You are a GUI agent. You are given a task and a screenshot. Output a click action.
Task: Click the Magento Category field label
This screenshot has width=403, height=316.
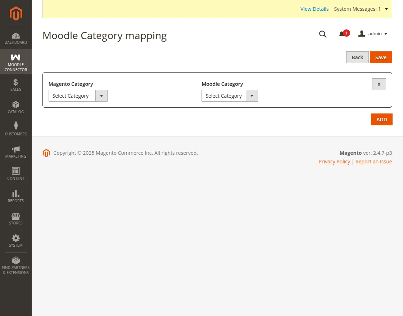click(x=71, y=84)
